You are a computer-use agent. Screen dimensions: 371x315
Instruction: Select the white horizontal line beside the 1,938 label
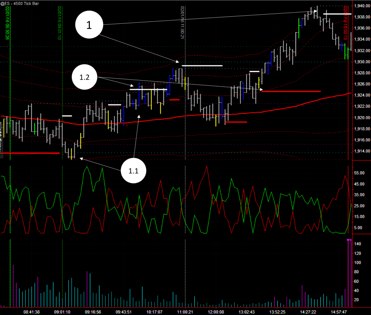[337, 14]
